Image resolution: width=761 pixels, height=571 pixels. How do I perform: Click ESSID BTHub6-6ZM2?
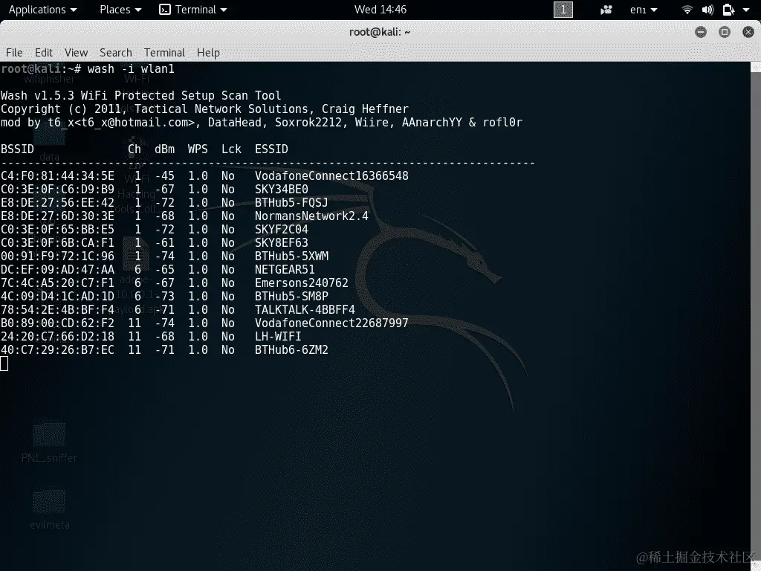(291, 349)
